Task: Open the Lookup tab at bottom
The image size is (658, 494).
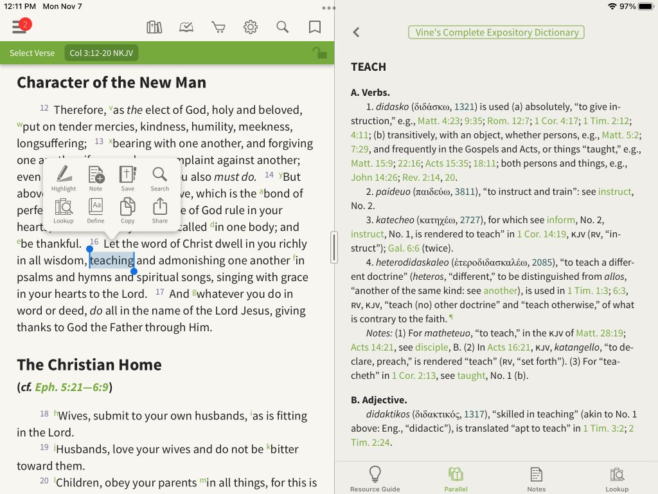Action: coord(617,479)
